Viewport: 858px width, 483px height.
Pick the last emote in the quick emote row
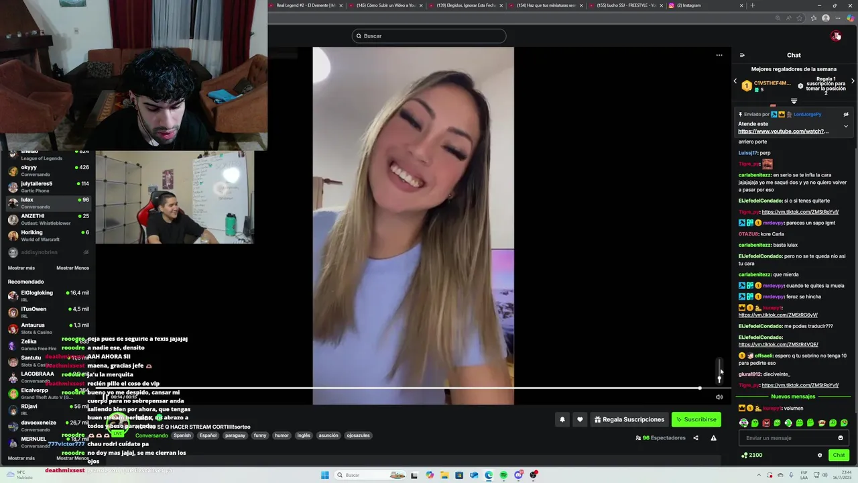[x=844, y=423]
